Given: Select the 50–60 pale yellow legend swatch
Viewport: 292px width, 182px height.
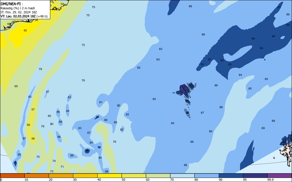Looking at the screenshot, I should point(134,176).
